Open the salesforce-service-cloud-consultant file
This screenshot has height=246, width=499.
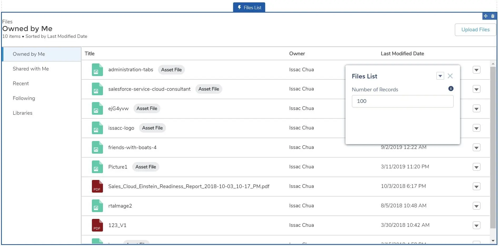coord(149,89)
